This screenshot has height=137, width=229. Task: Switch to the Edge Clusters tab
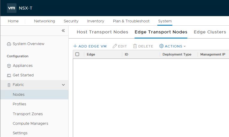click(210, 32)
